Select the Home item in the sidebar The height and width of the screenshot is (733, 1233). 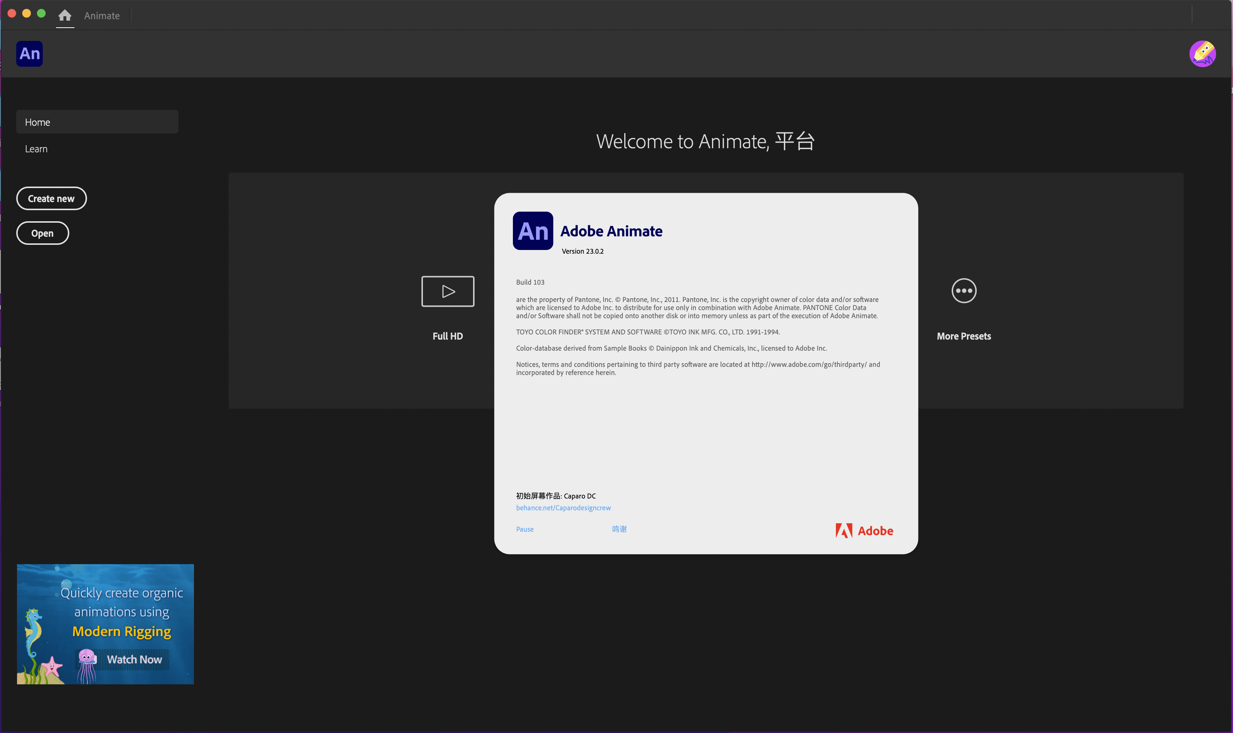[97, 122]
